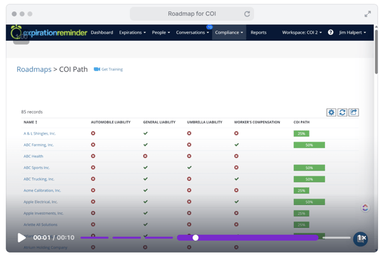Click the 10 notification badge on Conversations
Screen dimensions: 380x257
click(210, 27)
